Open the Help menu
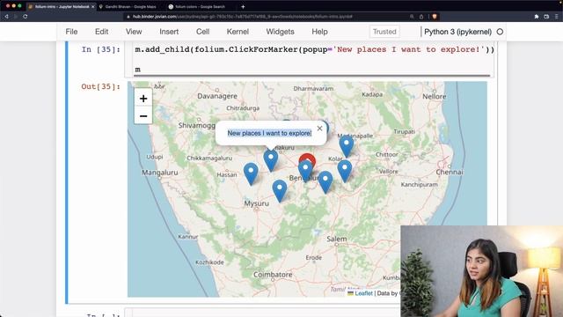The image size is (563, 317). pyautogui.click(x=319, y=32)
